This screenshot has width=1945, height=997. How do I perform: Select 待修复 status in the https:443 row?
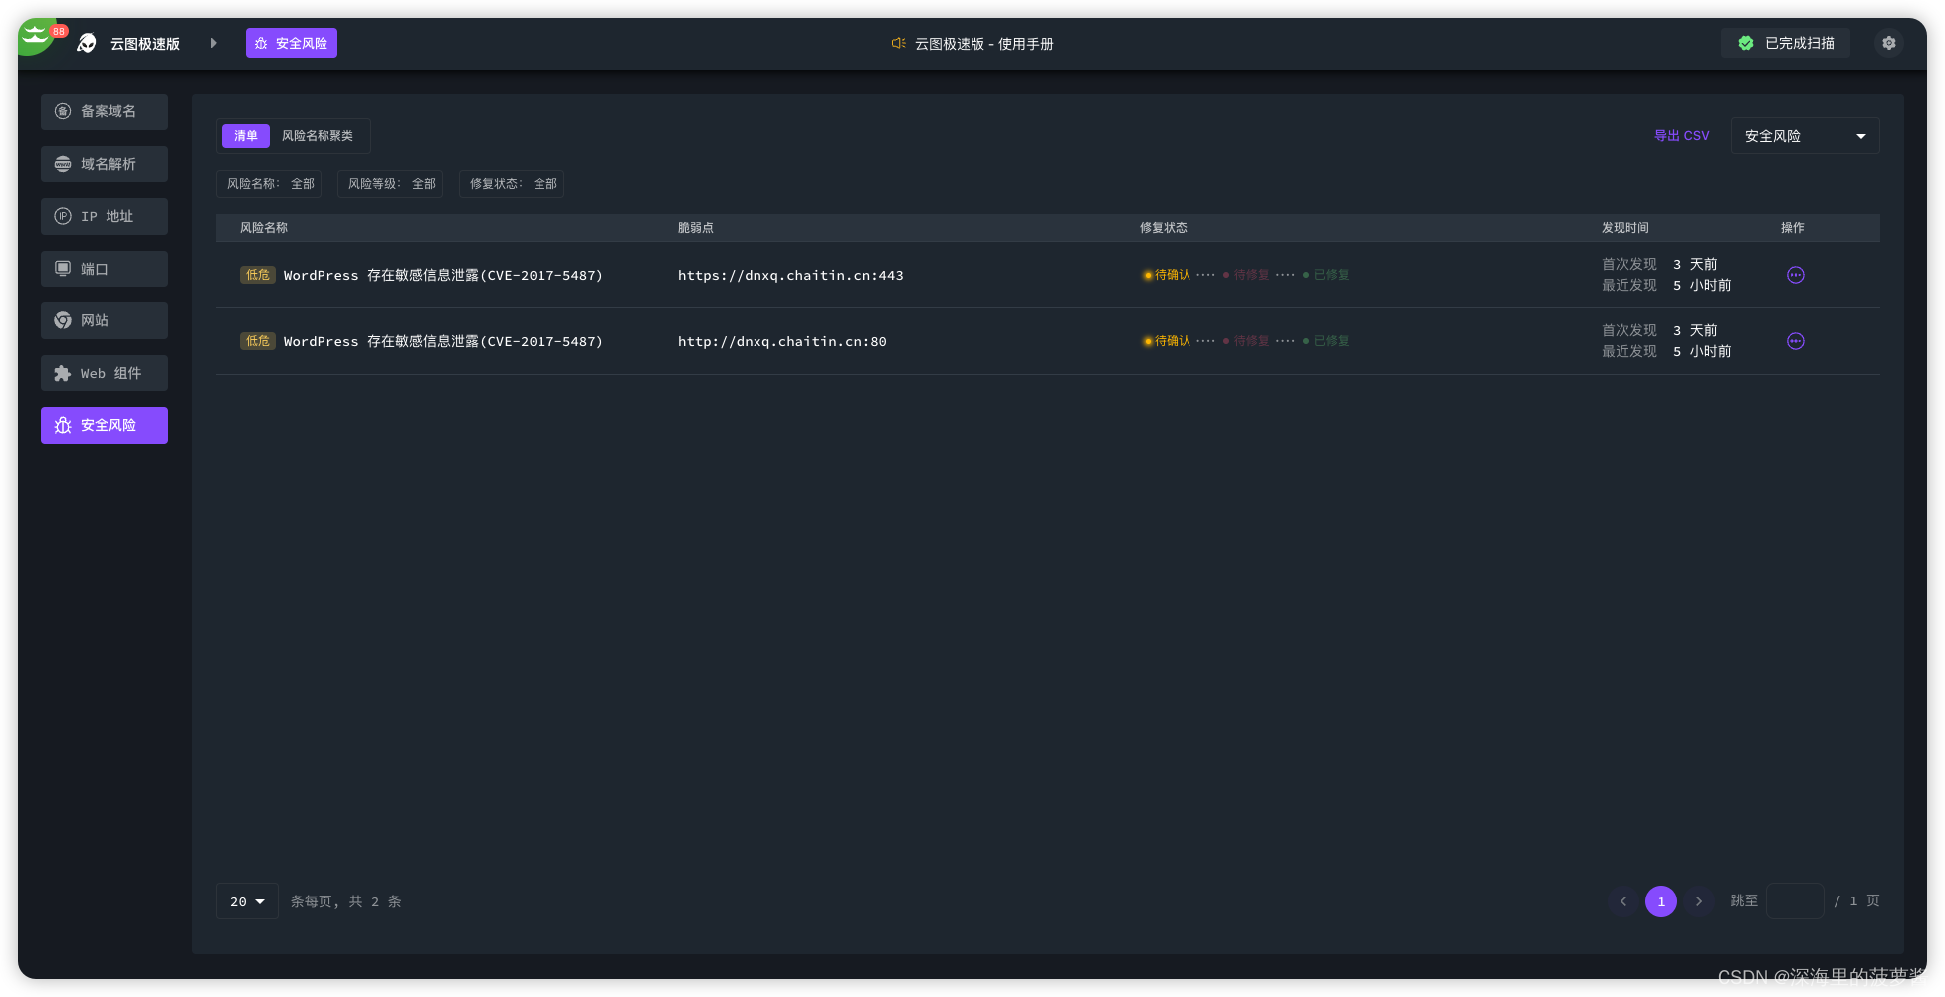(1246, 275)
